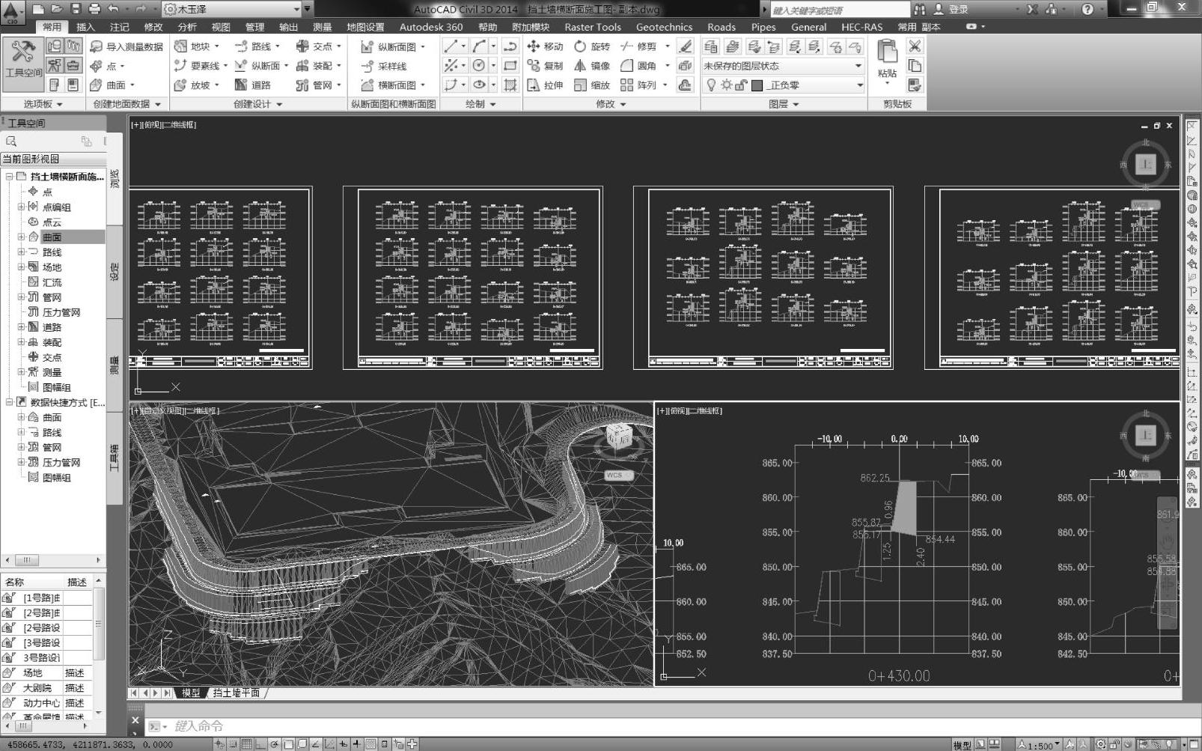Click the workspace switching gear icon in status bar
Image resolution: width=1202 pixels, height=751 pixels.
pyautogui.click(x=1101, y=744)
